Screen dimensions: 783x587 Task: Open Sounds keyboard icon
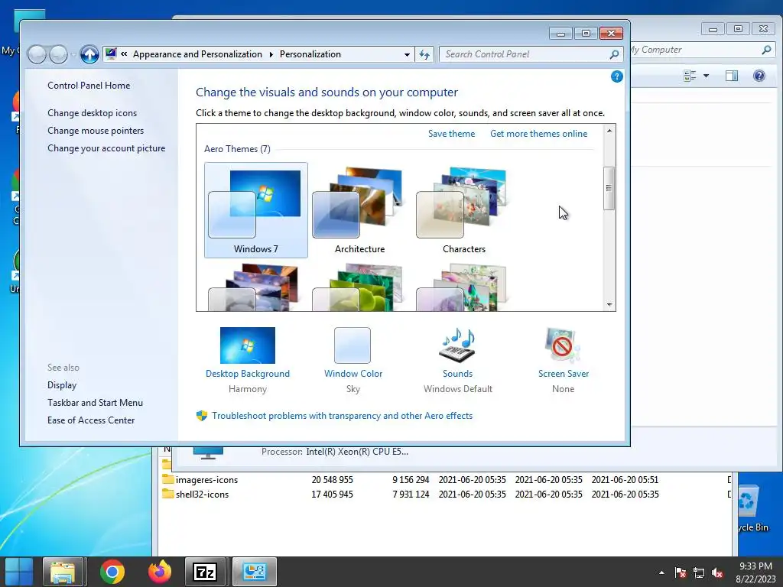pos(457,345)
